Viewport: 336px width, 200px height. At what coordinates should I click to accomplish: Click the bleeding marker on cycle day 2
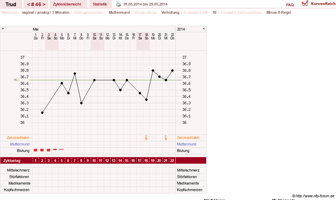pyautogui.click(x=42, y=150)
